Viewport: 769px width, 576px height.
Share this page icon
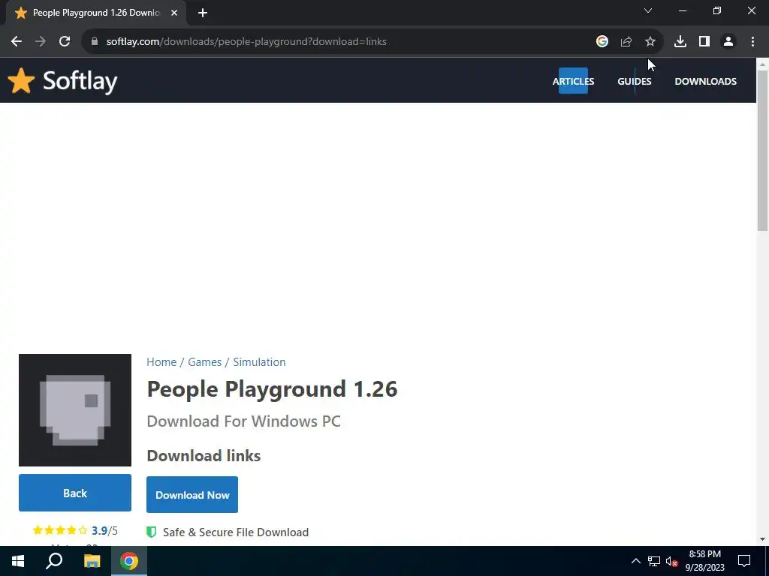click(x=626, y=42)
